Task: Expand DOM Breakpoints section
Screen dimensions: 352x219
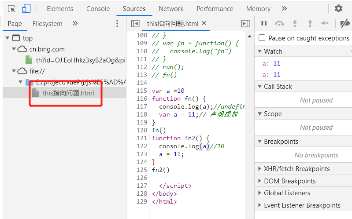Action: (260, 181)
